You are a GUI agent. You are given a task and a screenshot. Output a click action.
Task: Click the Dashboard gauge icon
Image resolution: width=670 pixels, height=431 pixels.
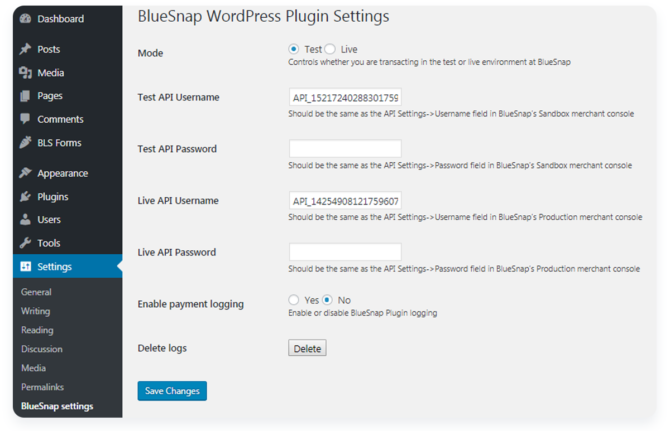coord(25,19)
